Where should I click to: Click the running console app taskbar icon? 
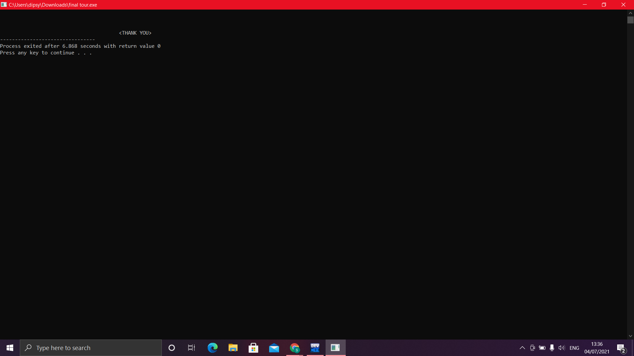point(335,348)
